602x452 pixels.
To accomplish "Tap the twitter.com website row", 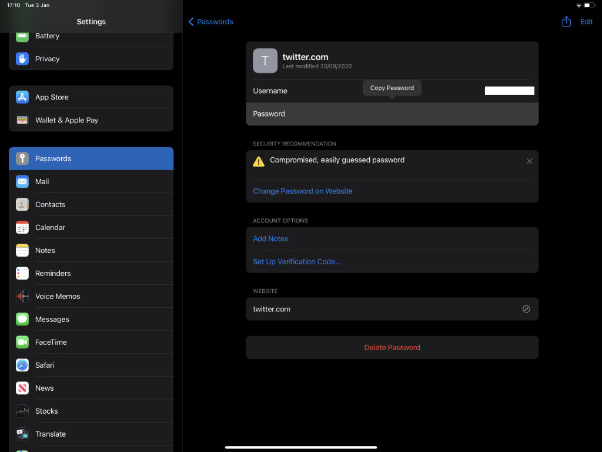I will pyautogui.click(x=392, y=309).
